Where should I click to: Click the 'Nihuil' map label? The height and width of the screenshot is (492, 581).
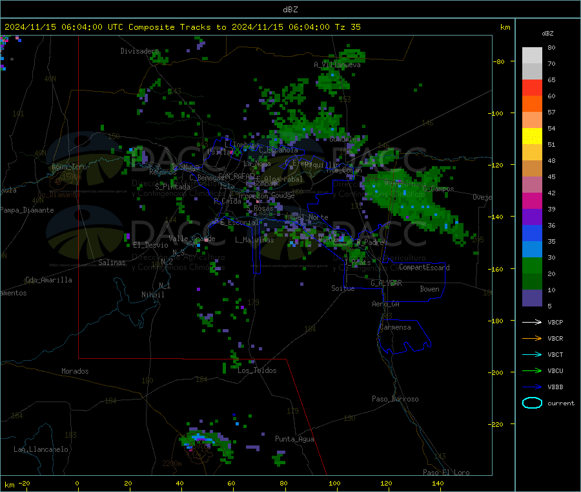[153, 295]
